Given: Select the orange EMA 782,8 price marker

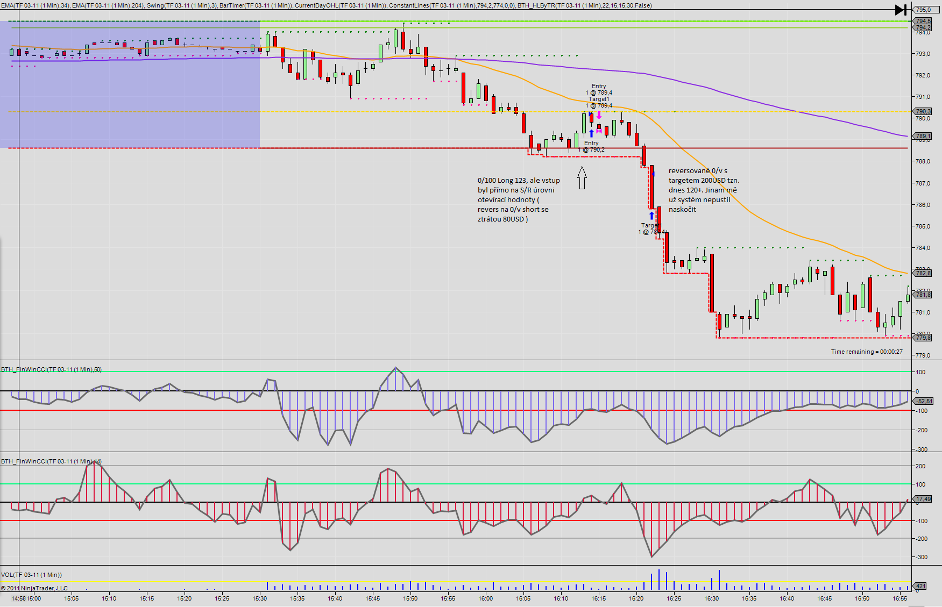Looking at the screenshot, I should click(x=923, y=273).
